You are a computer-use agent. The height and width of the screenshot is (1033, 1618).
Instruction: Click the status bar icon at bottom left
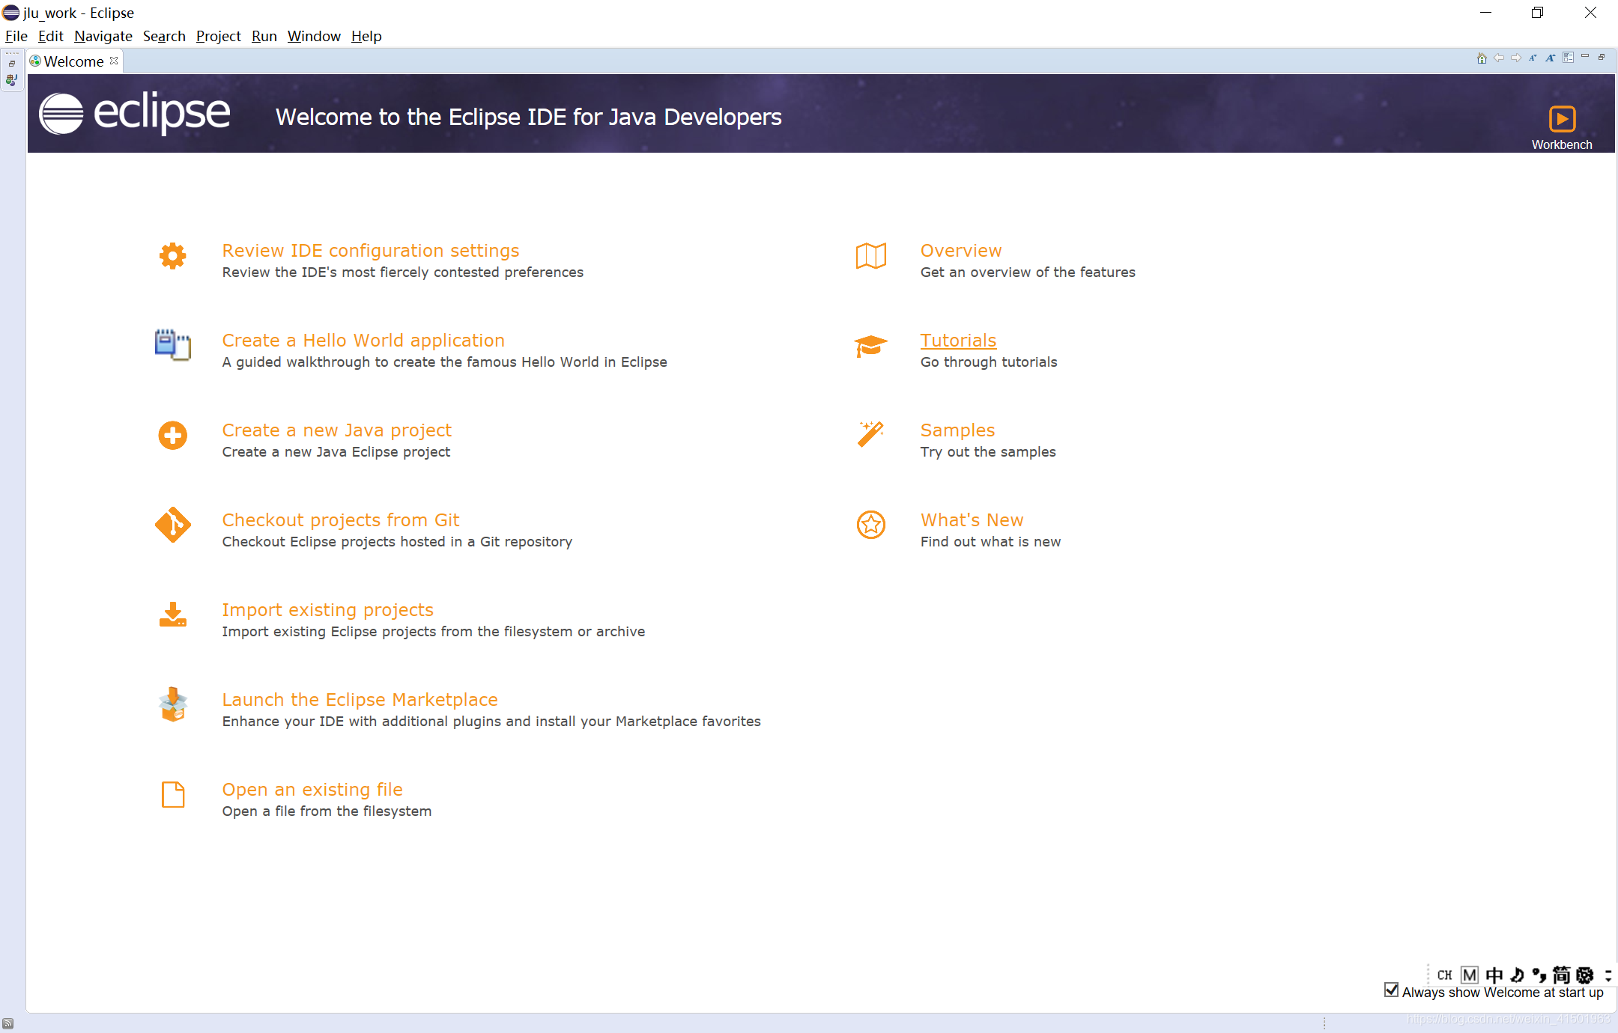pyautogui.click(x=7, y=1023)
